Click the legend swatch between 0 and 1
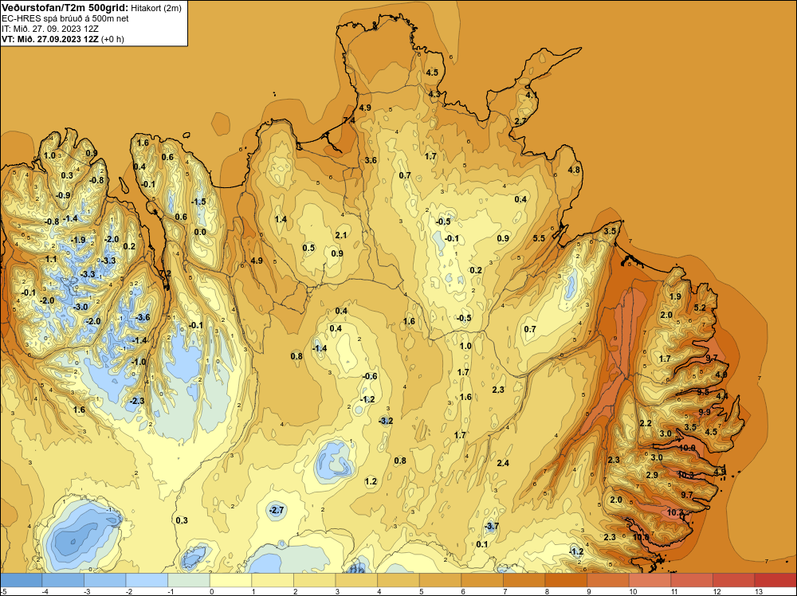This screenshot has width=797, height=596. coord(231,580)
